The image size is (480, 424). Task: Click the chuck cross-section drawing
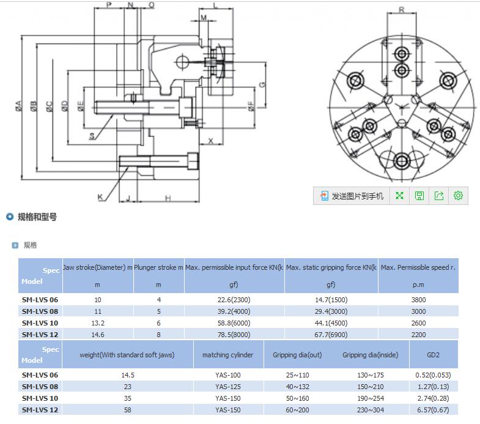click(141, 103)
